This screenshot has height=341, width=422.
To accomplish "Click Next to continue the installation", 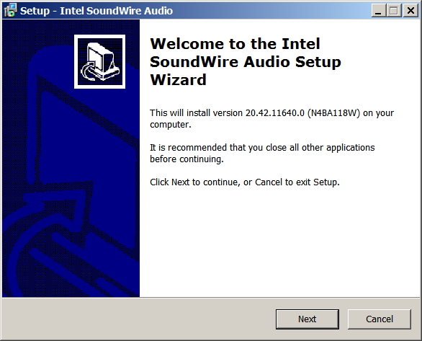I will 307,319.
